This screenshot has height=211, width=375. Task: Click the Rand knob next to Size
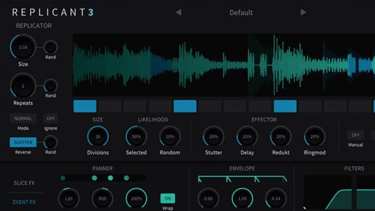click(x=50, y=47)
